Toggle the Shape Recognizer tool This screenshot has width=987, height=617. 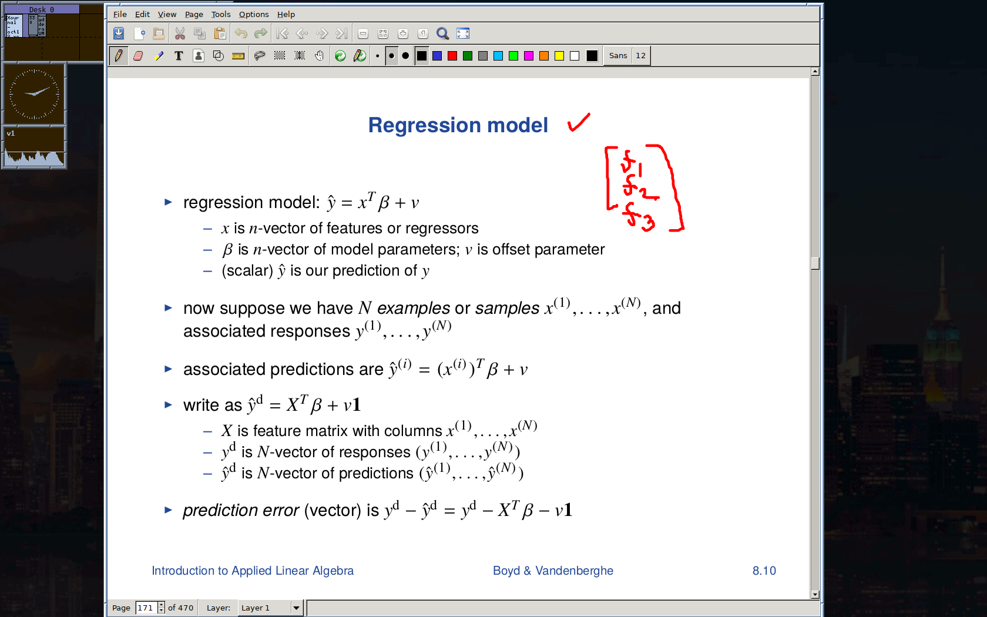click(218, 56)
